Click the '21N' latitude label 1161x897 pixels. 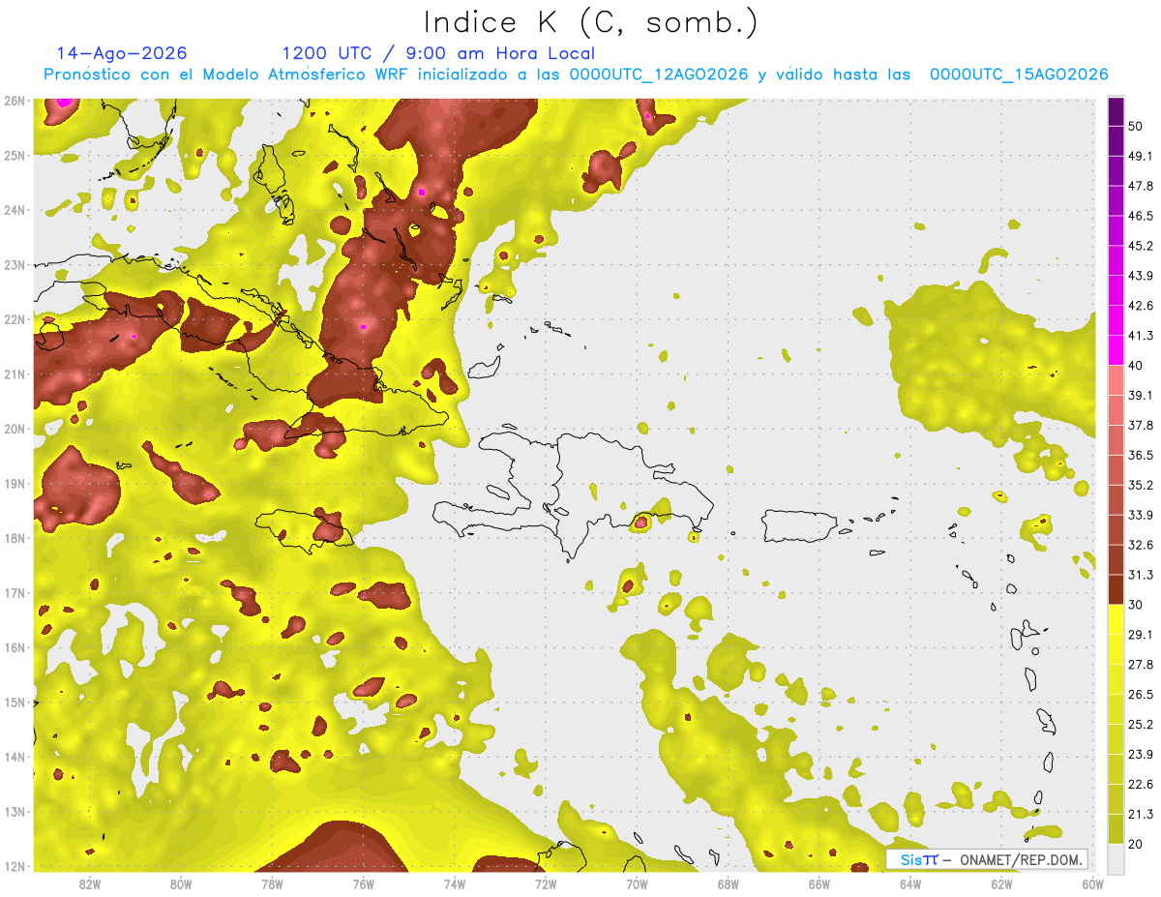[14, 374]
